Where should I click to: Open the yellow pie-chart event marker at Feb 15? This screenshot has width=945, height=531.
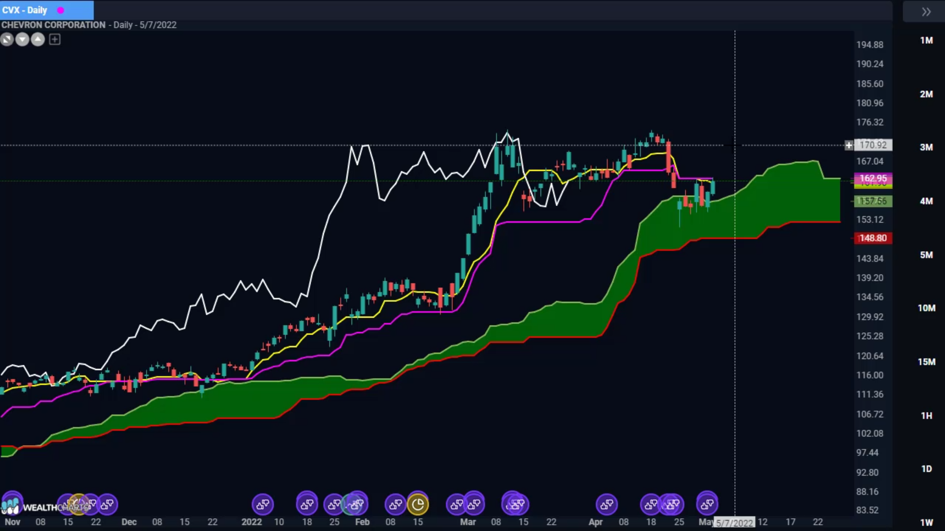tap(418, 504)
